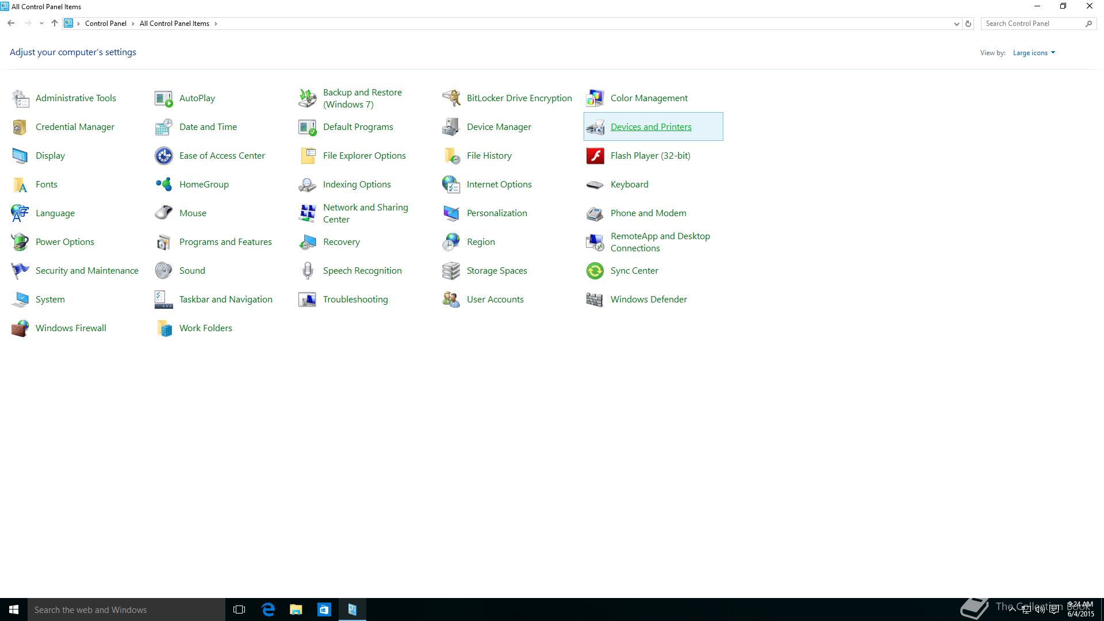This screenshot has height=621, width=1104.
Task: Open the Network and Sharing Center icon
Action: 308,213
